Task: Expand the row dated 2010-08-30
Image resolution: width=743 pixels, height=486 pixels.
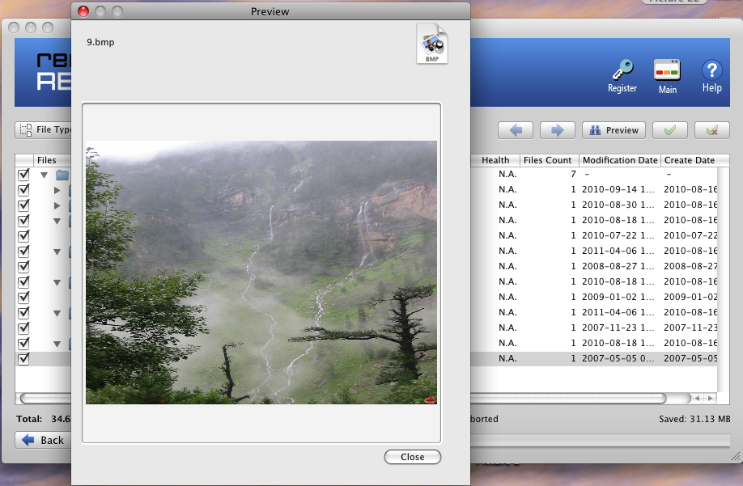Action: [x=57, y=206]
